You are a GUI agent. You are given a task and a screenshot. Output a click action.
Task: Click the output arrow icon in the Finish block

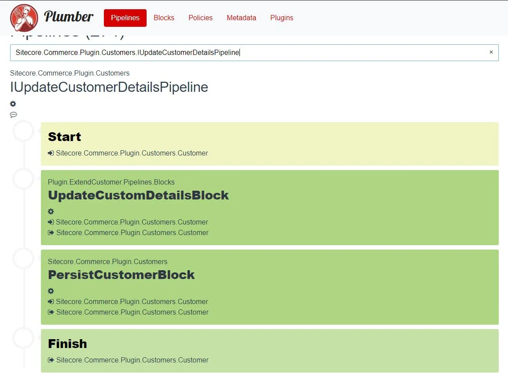tap(51, 360)
